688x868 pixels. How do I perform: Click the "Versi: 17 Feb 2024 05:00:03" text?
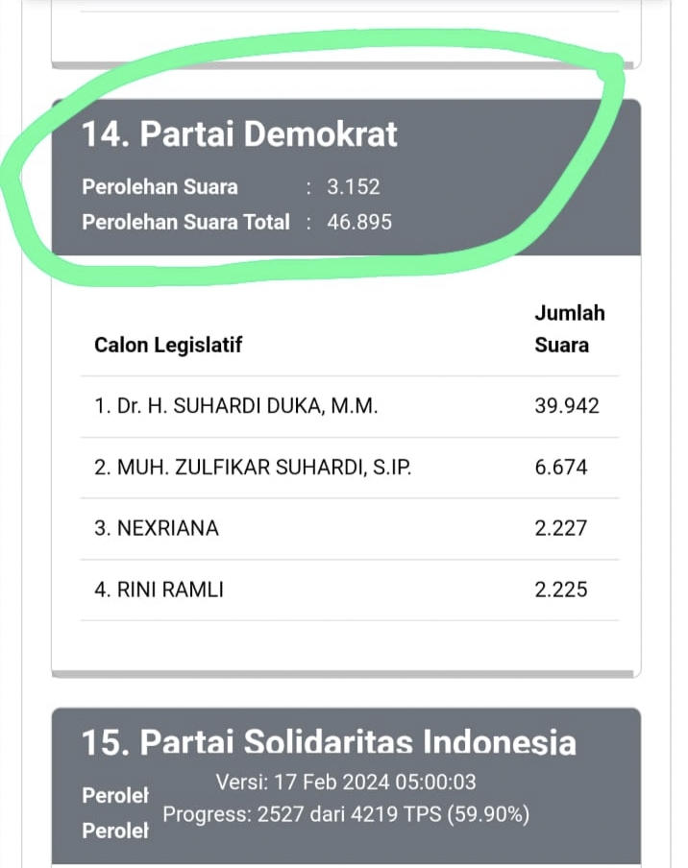click(x=346, y=783)
